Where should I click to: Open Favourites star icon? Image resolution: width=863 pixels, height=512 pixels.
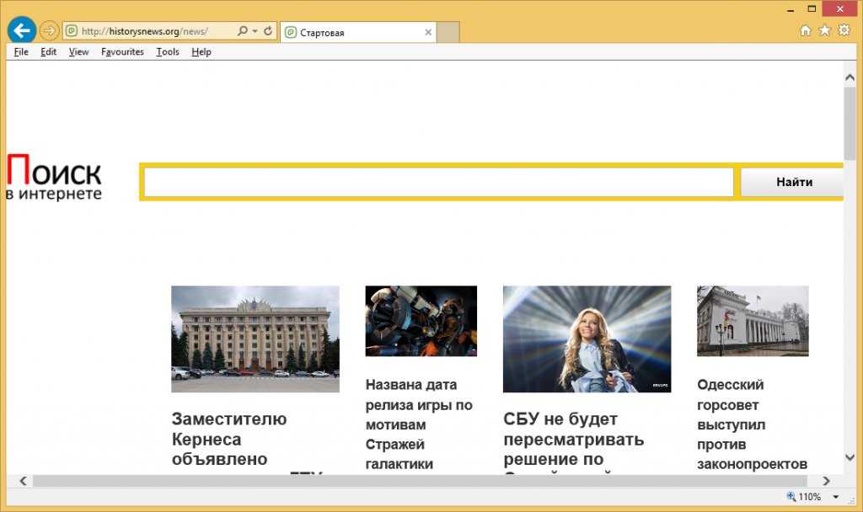coord(824,31)
